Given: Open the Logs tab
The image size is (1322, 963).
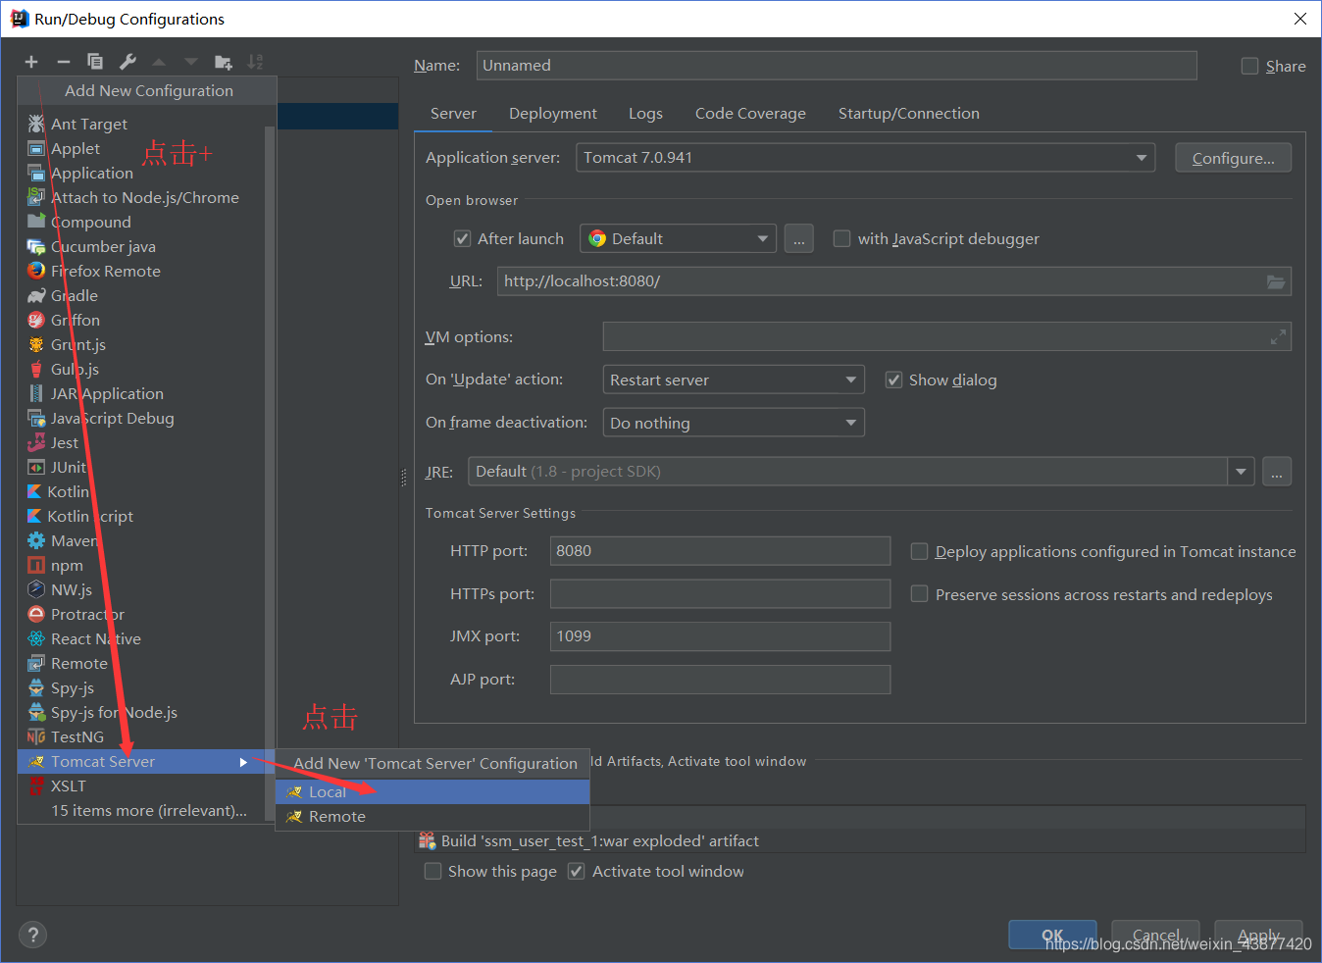Looking at the screenshot, I should [x=645, y=113].
